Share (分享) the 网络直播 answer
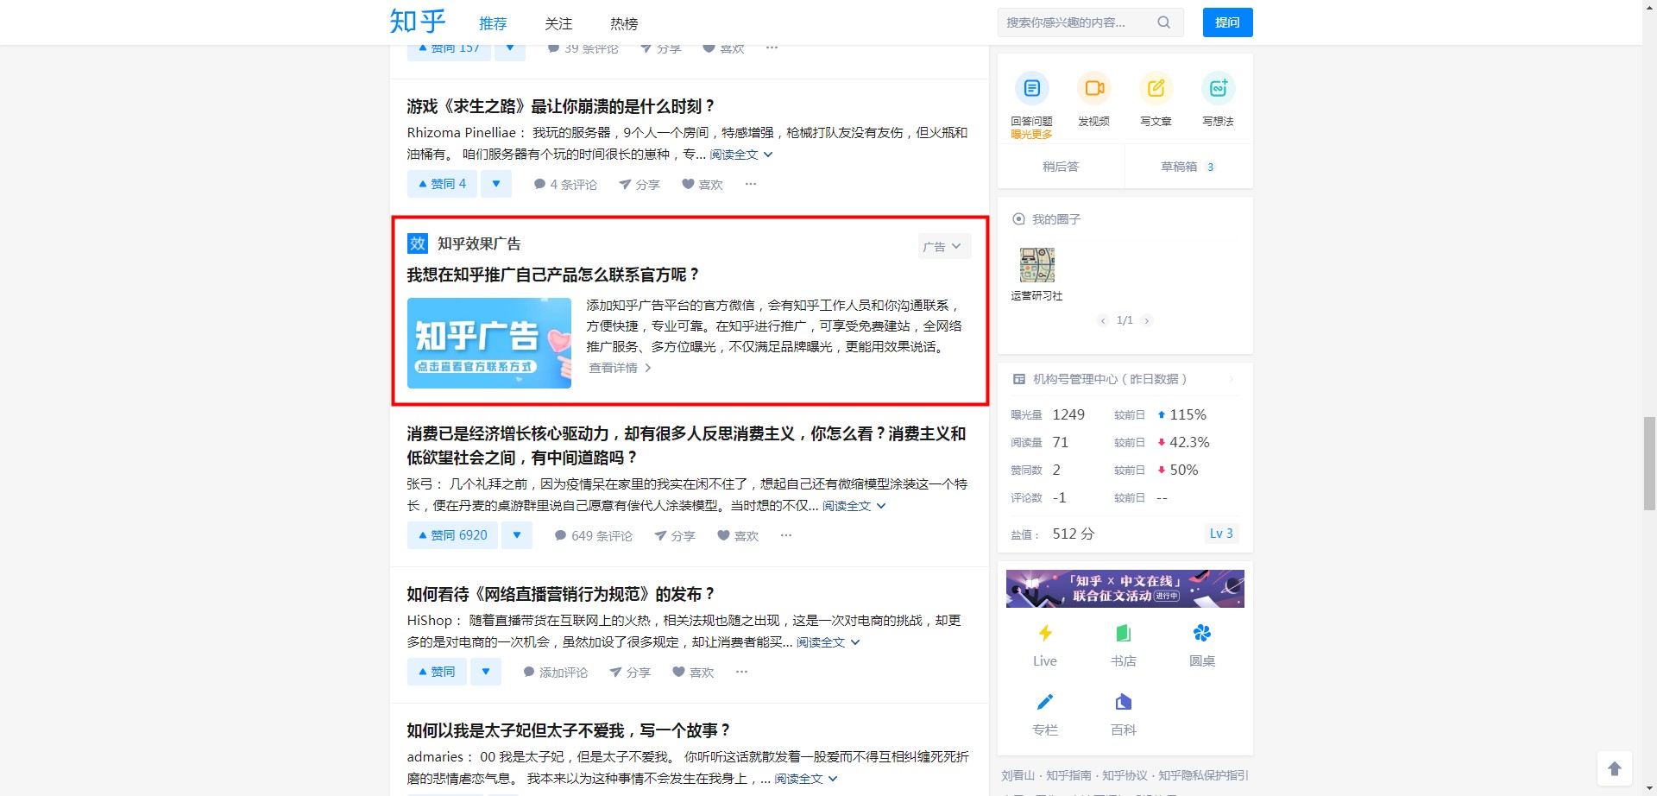Screen dimensions: 1657x796 pos(630,673)
